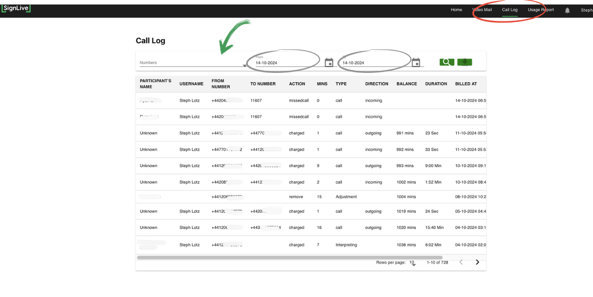Image resolution: width=593 pixels, height=297 pixels.
Task: Open the Home menu item
Action: (x=456, y=10)
